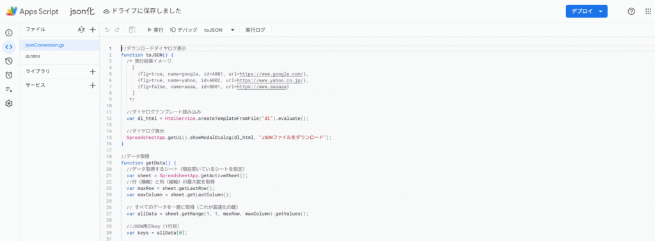The width and height of the screenshot is (655, 241).
Task: Open the toJSON function selector dropdown
Action: pyautogui.click(x=220, y=30)
